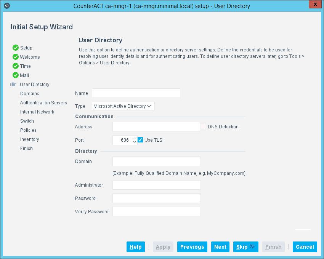Proceed with the Next button
Image resolution: width=324 pixels, height=259 pixels.
pyautogui.click(x=220, y=247)
